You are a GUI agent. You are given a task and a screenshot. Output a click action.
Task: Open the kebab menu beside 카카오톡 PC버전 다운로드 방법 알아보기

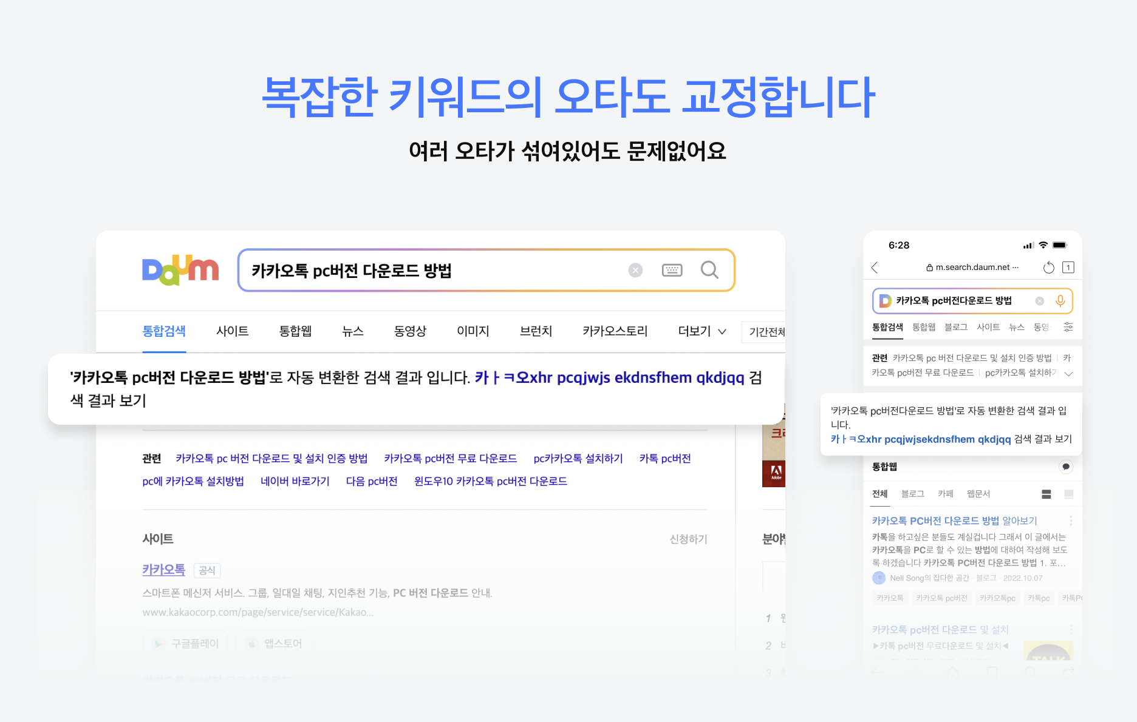click(x=1071, y=521)
